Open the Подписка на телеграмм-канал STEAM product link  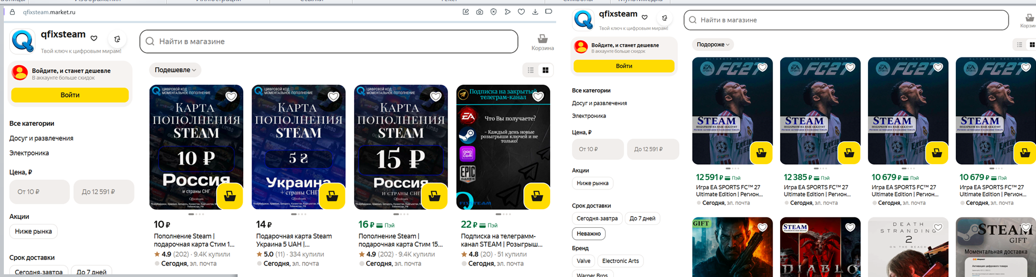click(502, 240)
